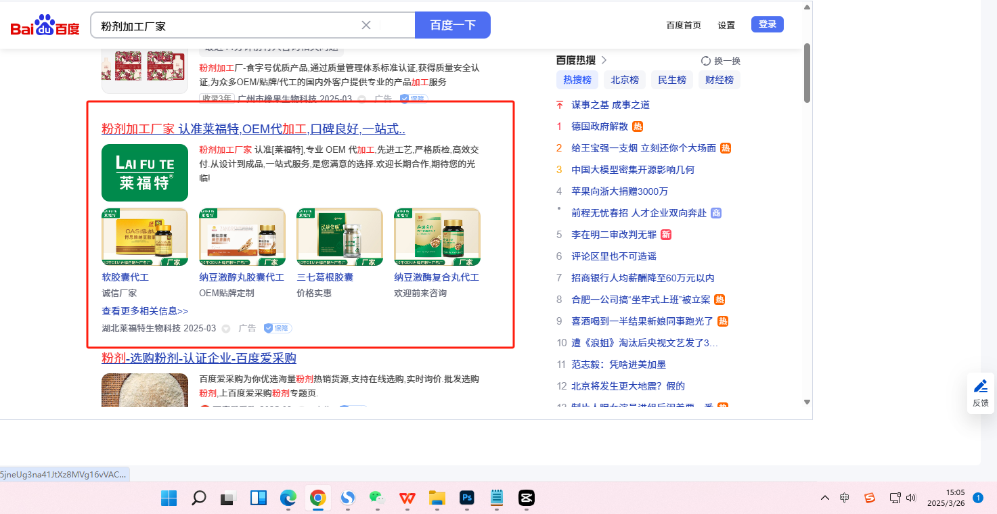This screenshot has width=997, height=514.
Task: Expand 百度热搜 with the arrow
Action: [x=604, y=60]
